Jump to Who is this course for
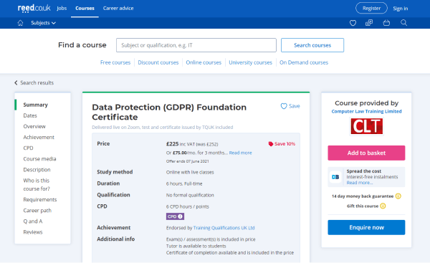The height and width of the screenshot is (263, 430). [37, 185]
